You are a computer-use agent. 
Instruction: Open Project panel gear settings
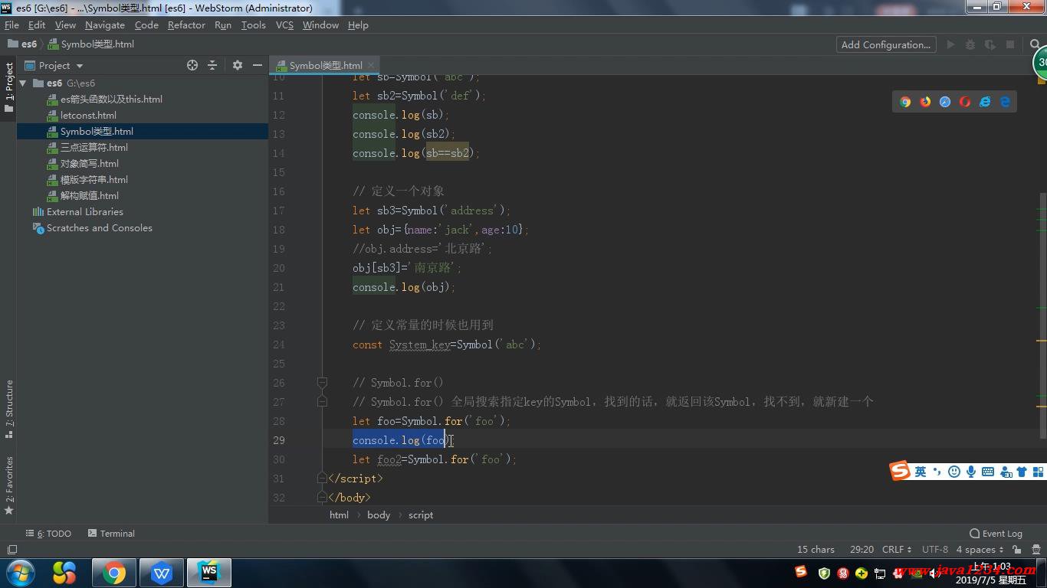pos(238,65)
